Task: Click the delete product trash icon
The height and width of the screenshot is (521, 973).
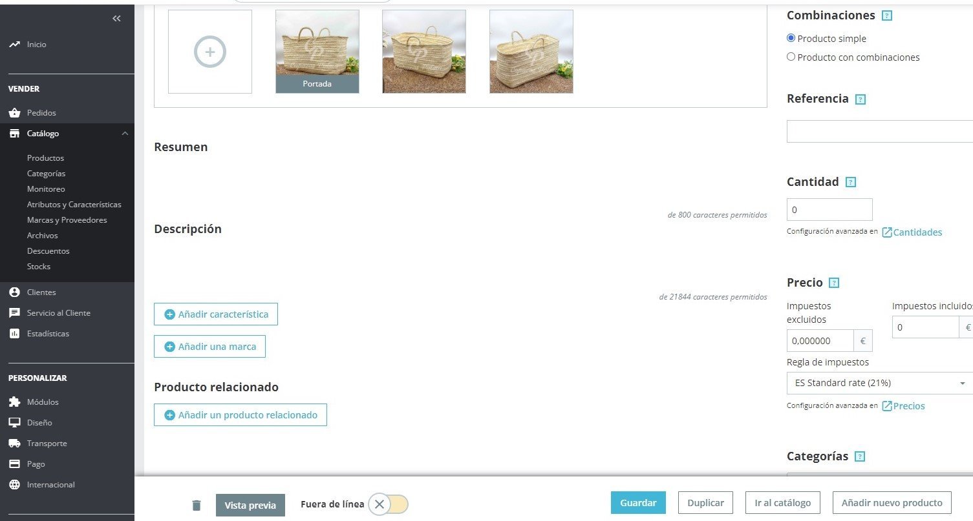Action: point(197,506)
